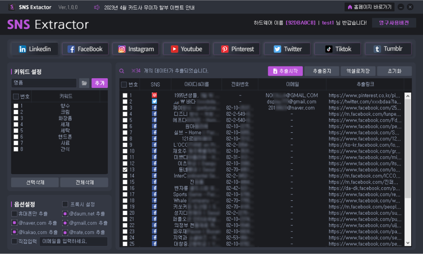The width and height of the screenshot is (423, 254).
Task: Delete selected keywords with 선택삭제
Action: [x=35, y=182]
